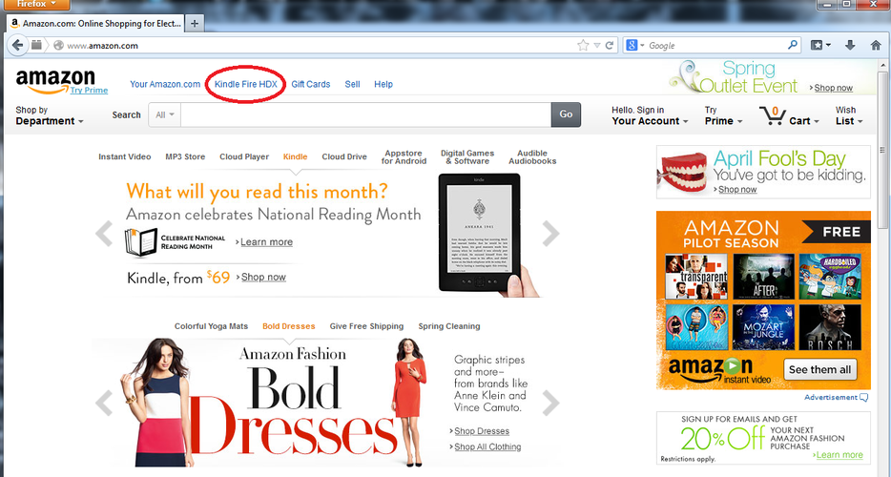Screen dimensions: 891x477
Task: Open the Kindle Fire HDX link
Action: tap(246, 84)
